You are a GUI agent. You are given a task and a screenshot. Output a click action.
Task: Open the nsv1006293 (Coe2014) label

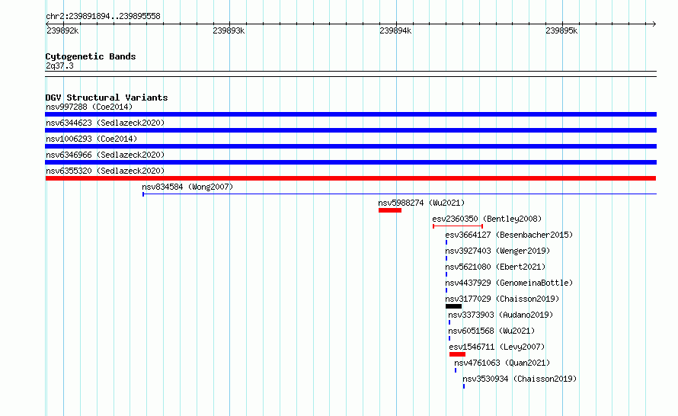91,139
